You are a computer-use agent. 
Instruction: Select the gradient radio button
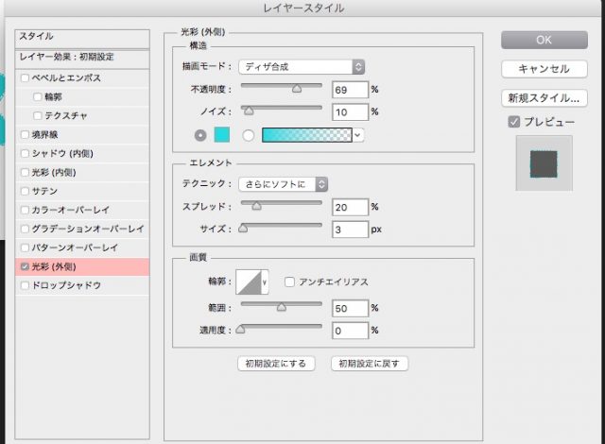coord(250,135)
